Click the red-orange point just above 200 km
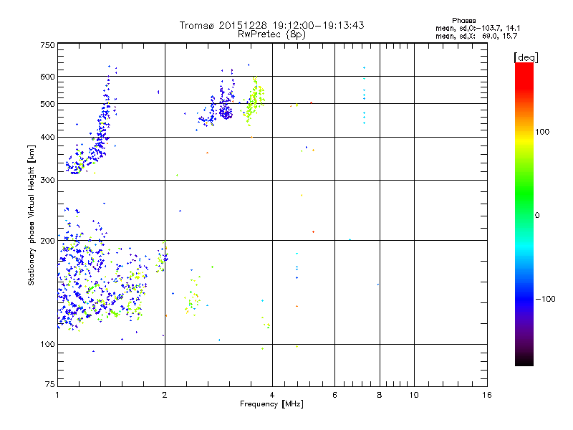 (x=313, y=231)
